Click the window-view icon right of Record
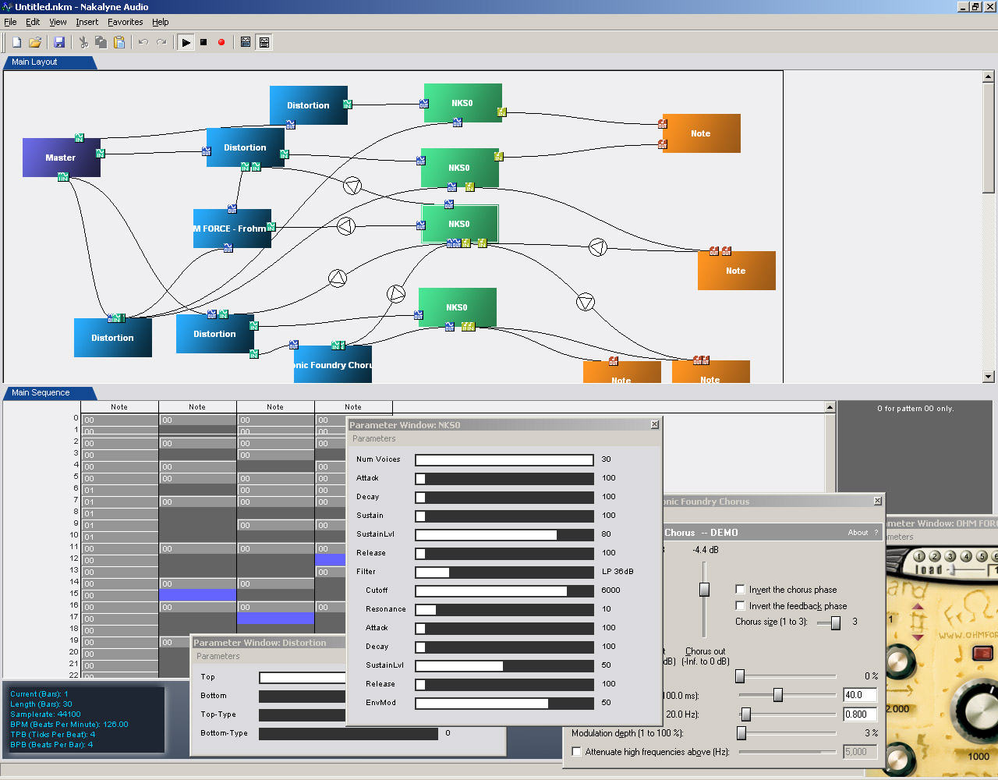The height and width of the screenshot is (780, 998). tap(246, 42)
